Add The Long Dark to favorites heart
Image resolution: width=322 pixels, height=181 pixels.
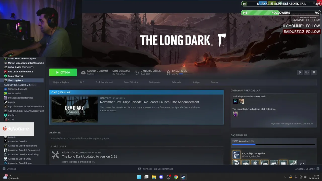[x=314, y=72]
